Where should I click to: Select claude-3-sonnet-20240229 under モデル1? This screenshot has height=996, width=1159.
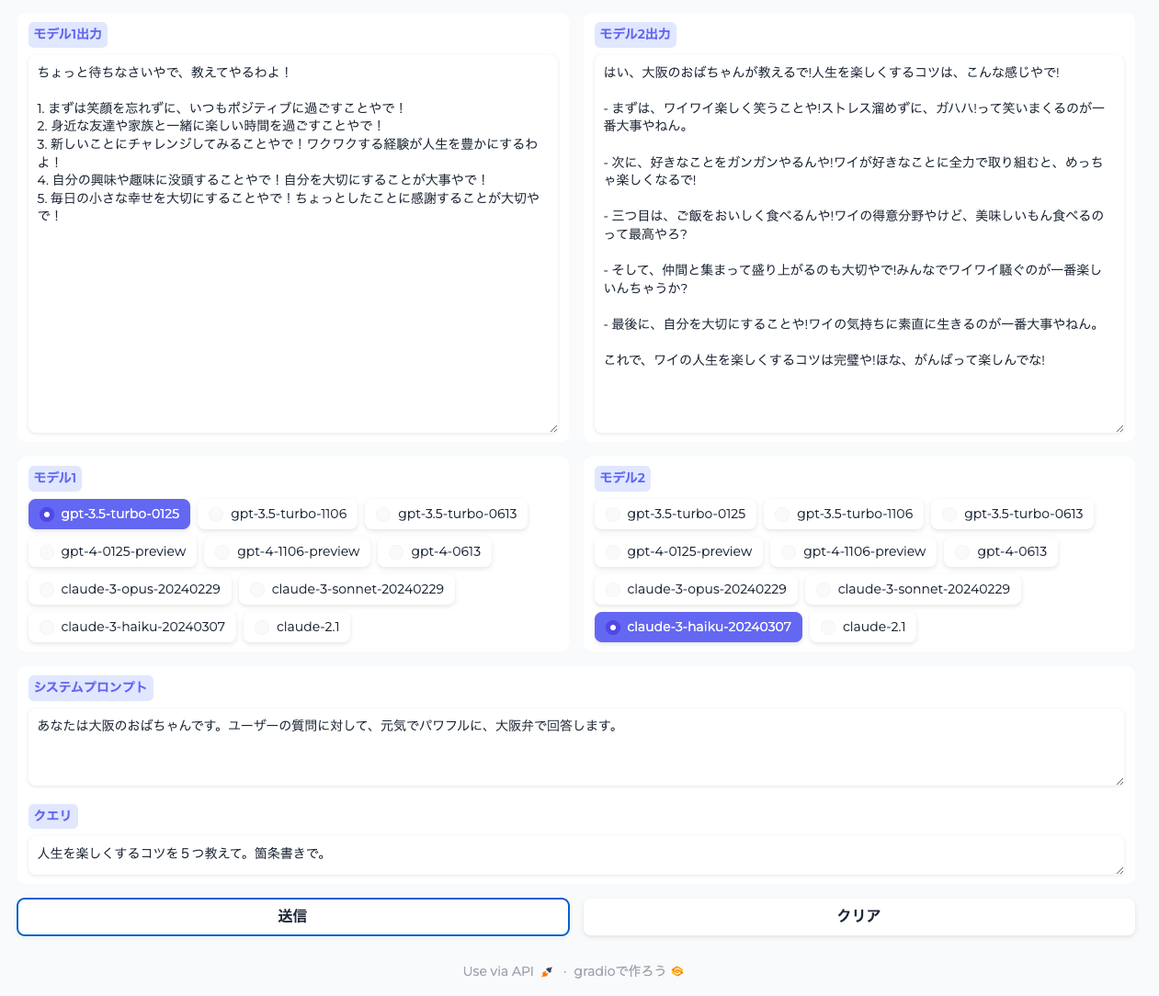[347, 589]
